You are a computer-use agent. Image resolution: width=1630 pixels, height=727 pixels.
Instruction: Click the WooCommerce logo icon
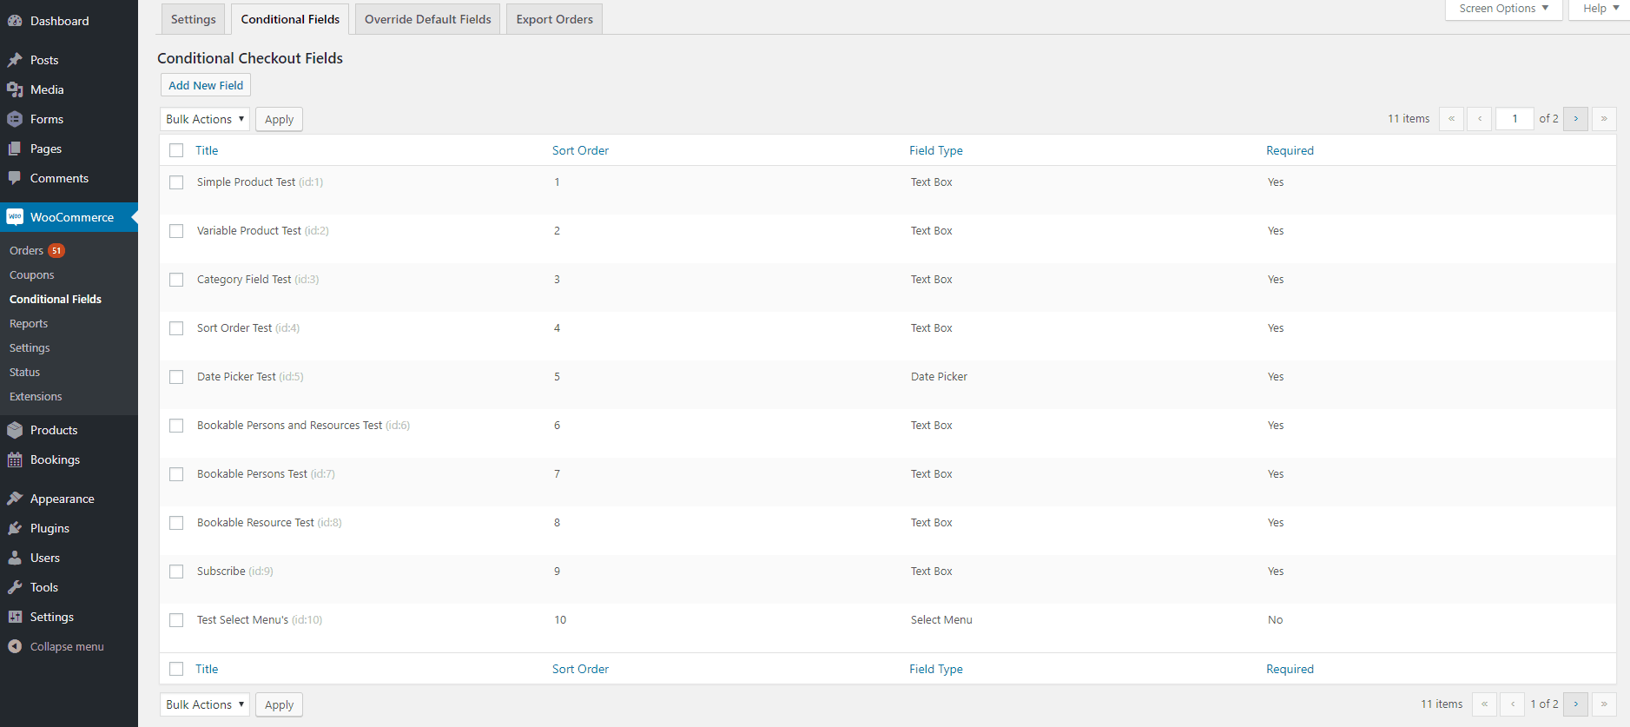pyautogui.click(x=15, y=217)
